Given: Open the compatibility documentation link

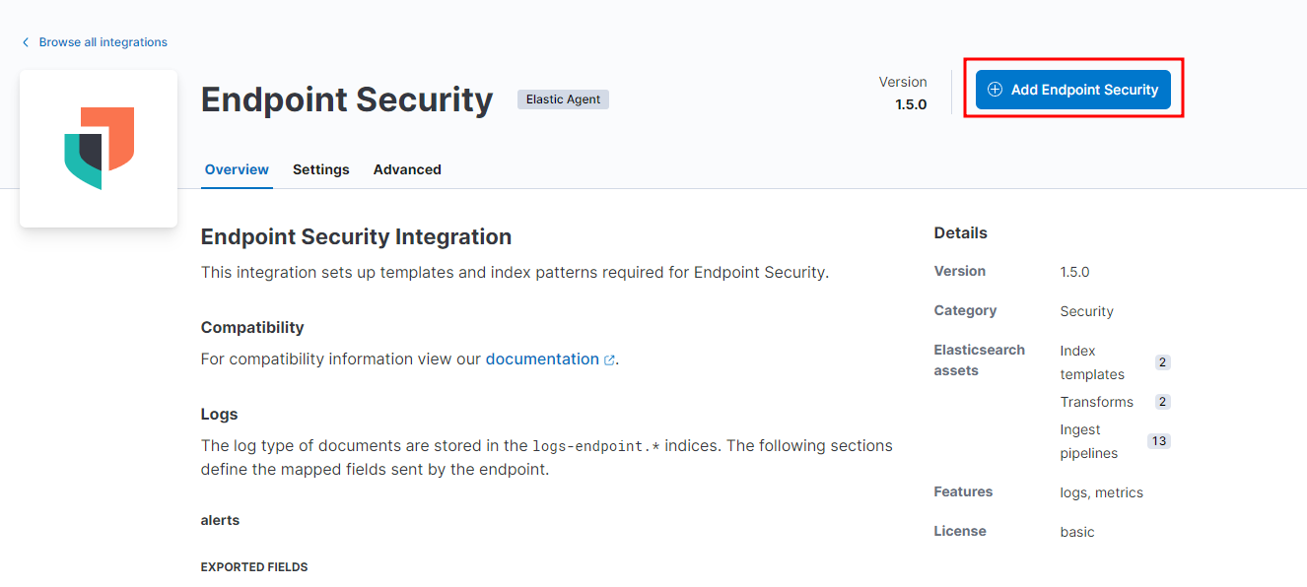Looking at the screenshot, I should 542,359.
